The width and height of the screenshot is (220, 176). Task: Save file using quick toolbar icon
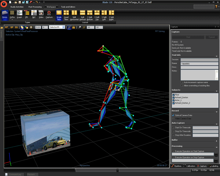[x=20, y=2]
